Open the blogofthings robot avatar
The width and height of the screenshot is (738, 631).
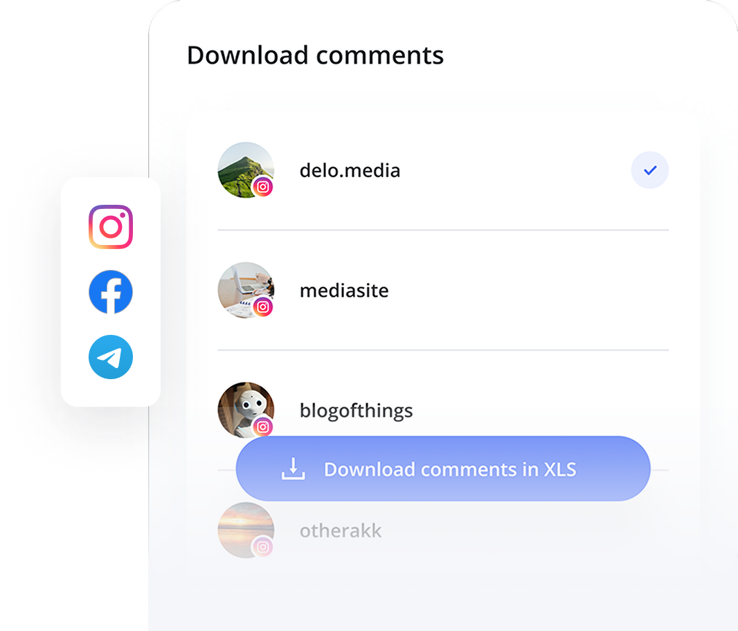tap(246, 410)
